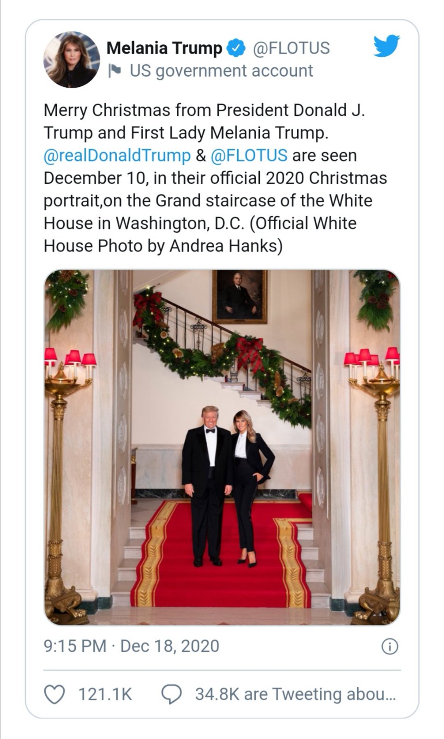Open the @realDonaldTrump mention link

tap(117, 156)
